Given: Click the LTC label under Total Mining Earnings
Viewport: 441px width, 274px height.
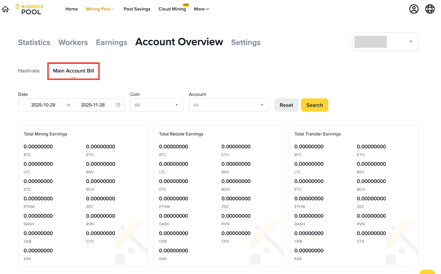Looking at the screenshot, I should [27, 172].
